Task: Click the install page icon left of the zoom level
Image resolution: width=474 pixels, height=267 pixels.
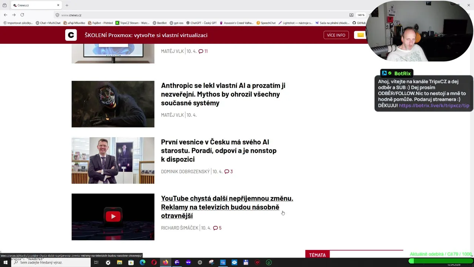Action: coord(351,15)
